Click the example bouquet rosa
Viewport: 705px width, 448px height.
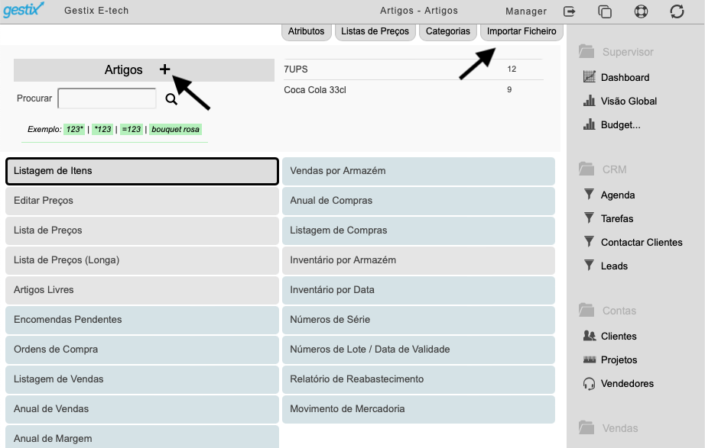click(175, 129)
